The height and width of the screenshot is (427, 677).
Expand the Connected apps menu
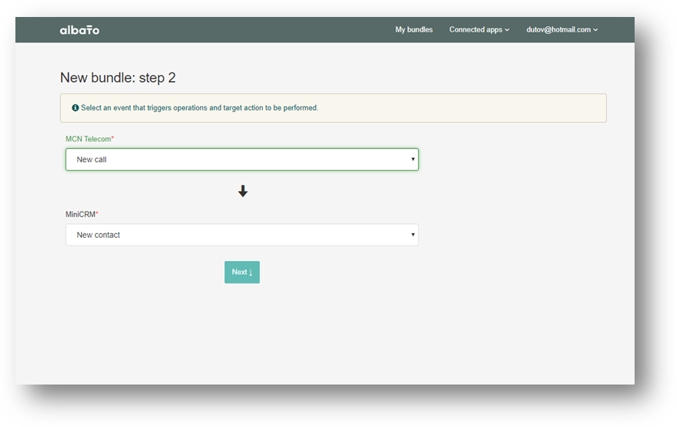click(x=479, y=29)
